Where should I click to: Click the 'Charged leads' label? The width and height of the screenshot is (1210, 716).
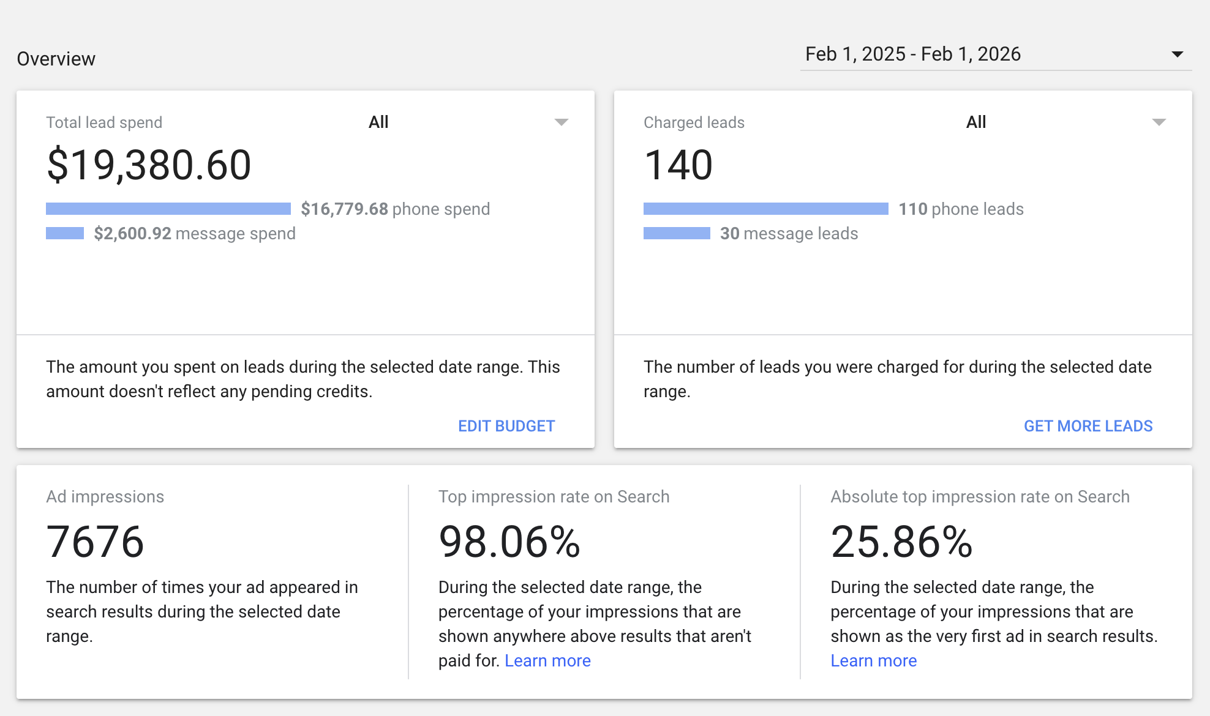(x=694, y=122)
